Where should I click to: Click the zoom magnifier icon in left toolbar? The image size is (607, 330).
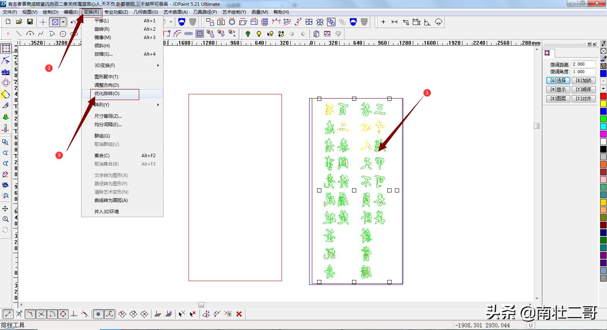point(5,219)
